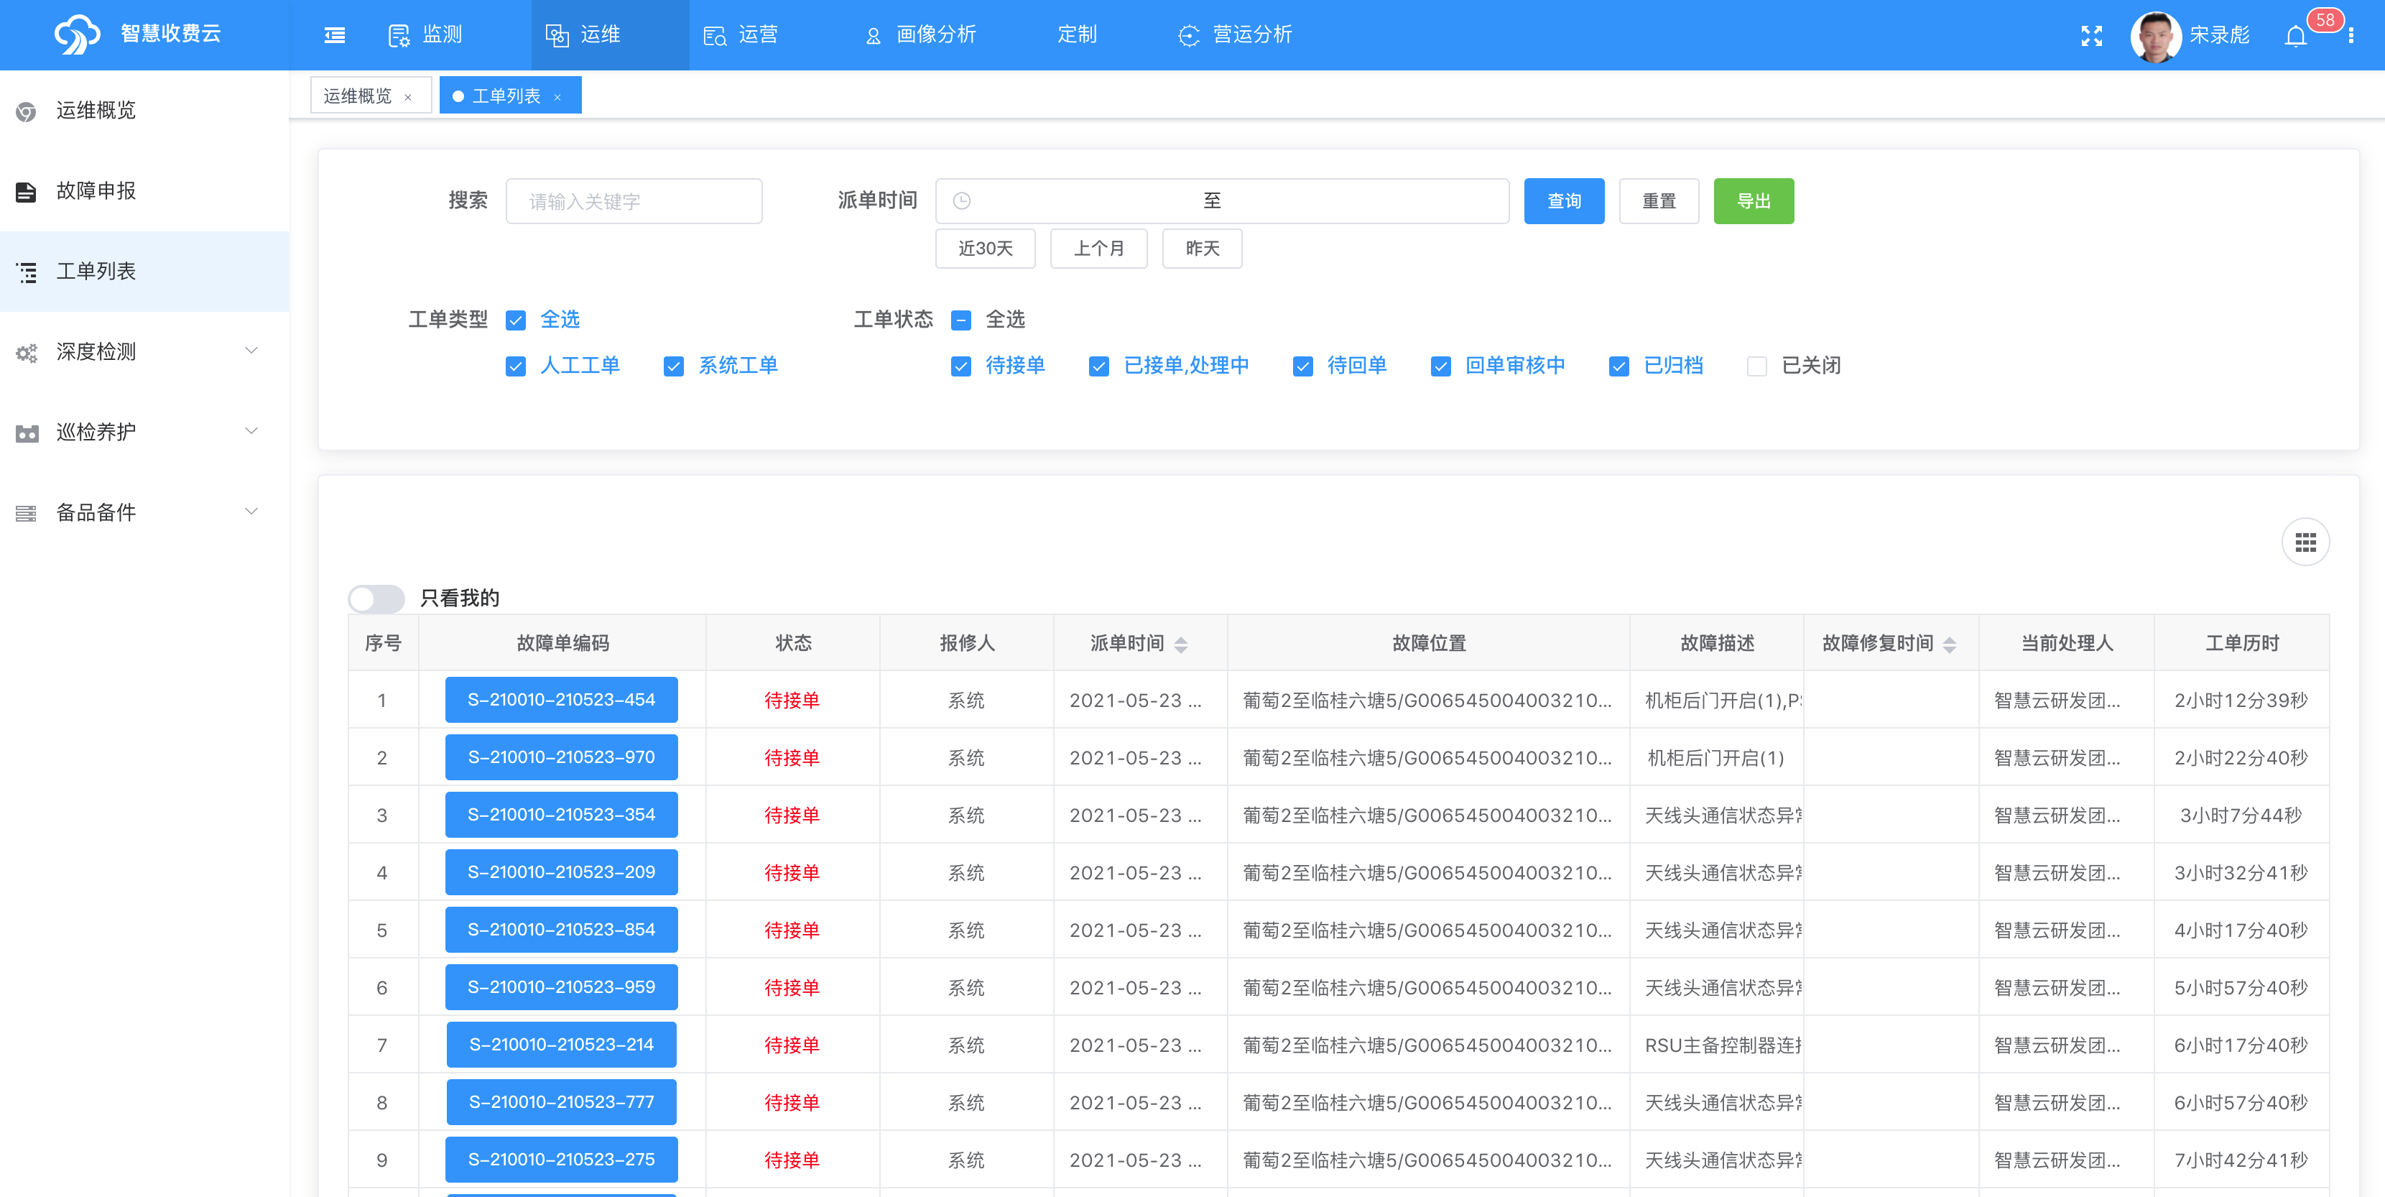The width and height of the screenshot is (2385, 1197).
Task: Open work order S-210010-210523-354
Action: pyautogui.click(x=561, y=815)
